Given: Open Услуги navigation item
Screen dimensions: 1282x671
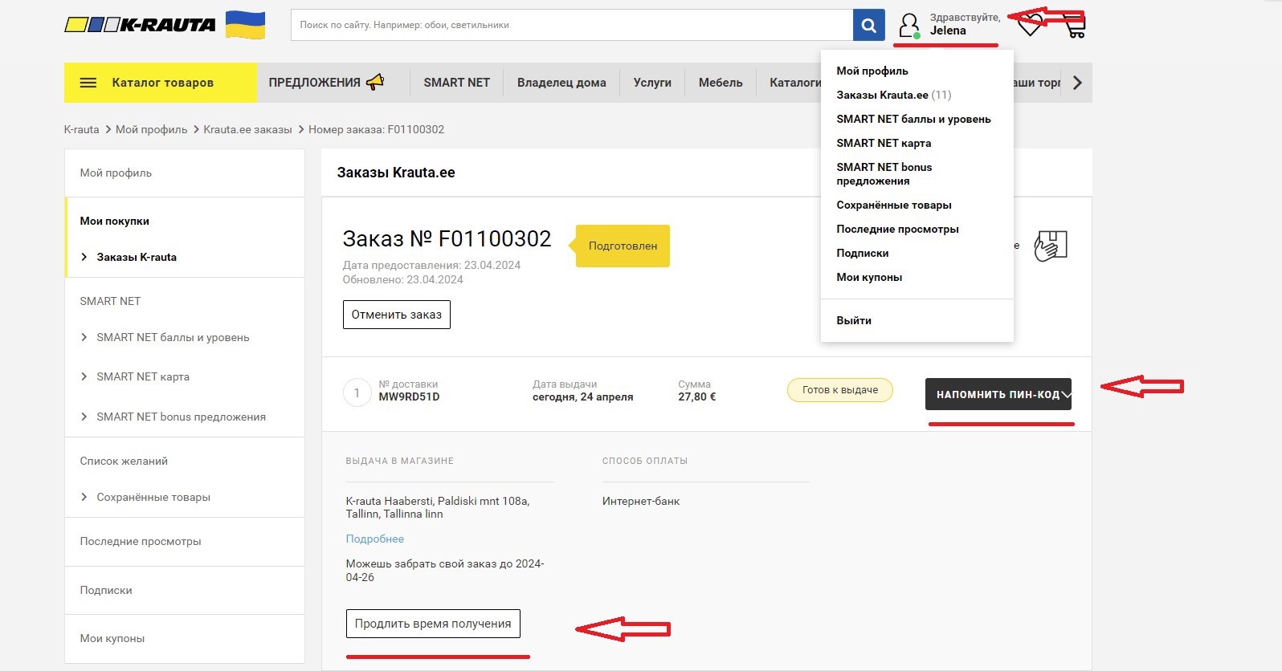Looking at the screenshot, I should [x=652, y=83].
